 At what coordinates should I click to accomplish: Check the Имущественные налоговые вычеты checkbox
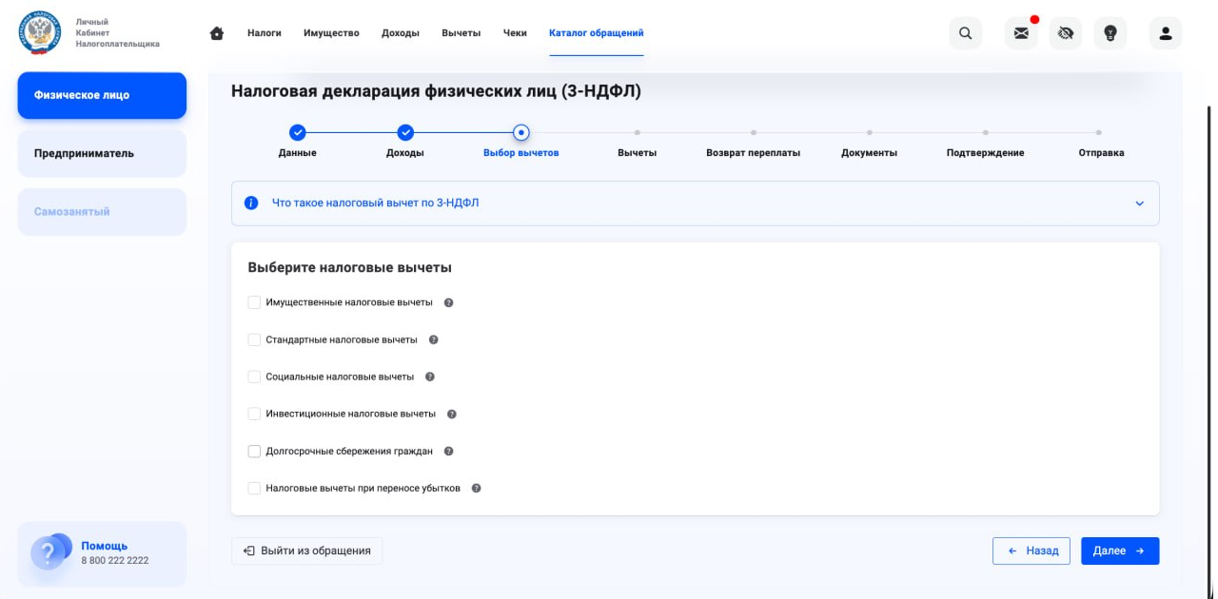(254, 302)
